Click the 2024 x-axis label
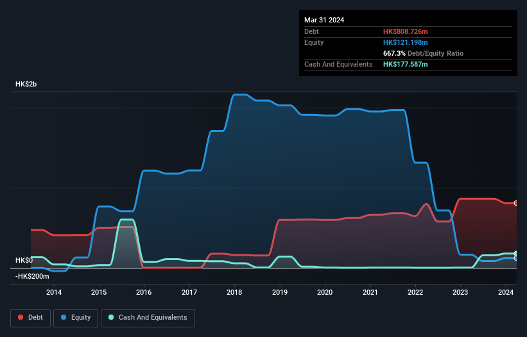The width and height of the screenshot is (527, 337). click(505, 292)
